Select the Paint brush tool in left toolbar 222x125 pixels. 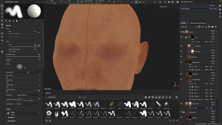tap(2, 6)
